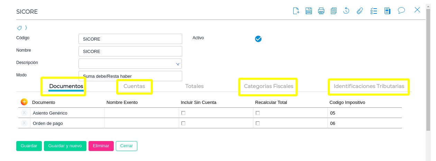Click the Guardar y nuevo button

coord(65,146)
